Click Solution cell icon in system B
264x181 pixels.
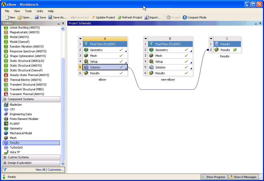coord(151,67)
